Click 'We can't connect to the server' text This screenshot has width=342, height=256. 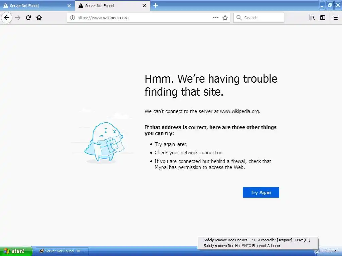click(x=202, y=111)
